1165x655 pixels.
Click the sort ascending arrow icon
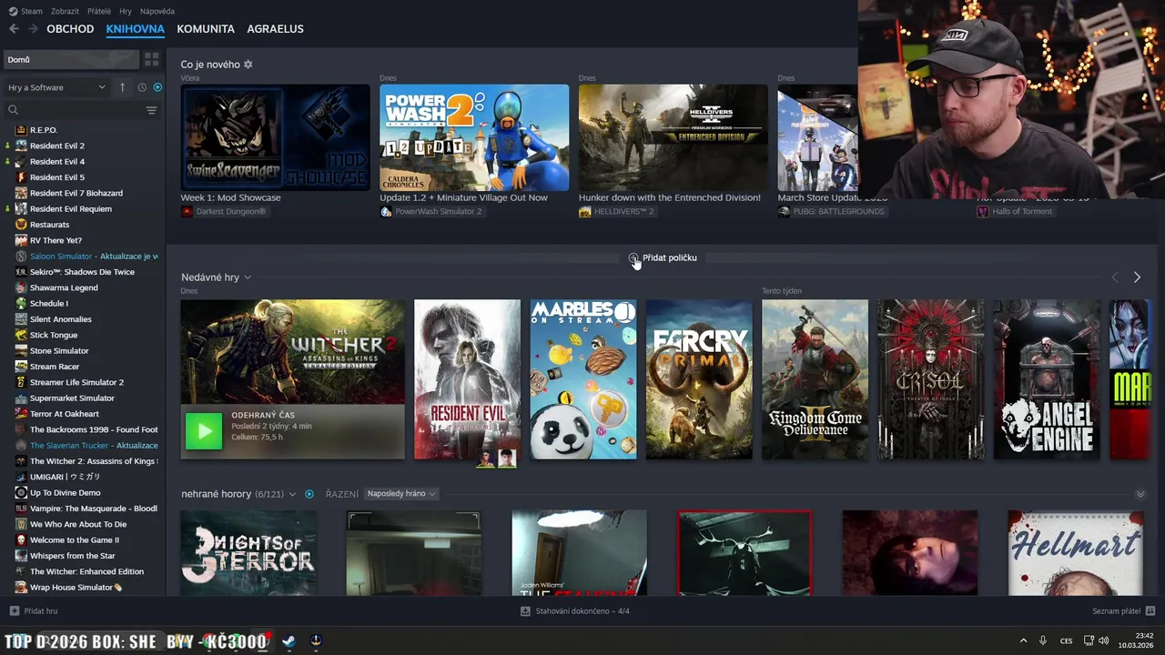click(122, 87)
